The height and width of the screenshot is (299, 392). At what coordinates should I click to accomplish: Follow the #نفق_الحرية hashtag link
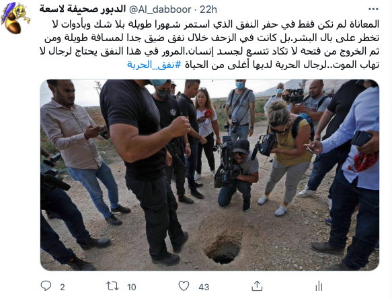click(154, 65)
